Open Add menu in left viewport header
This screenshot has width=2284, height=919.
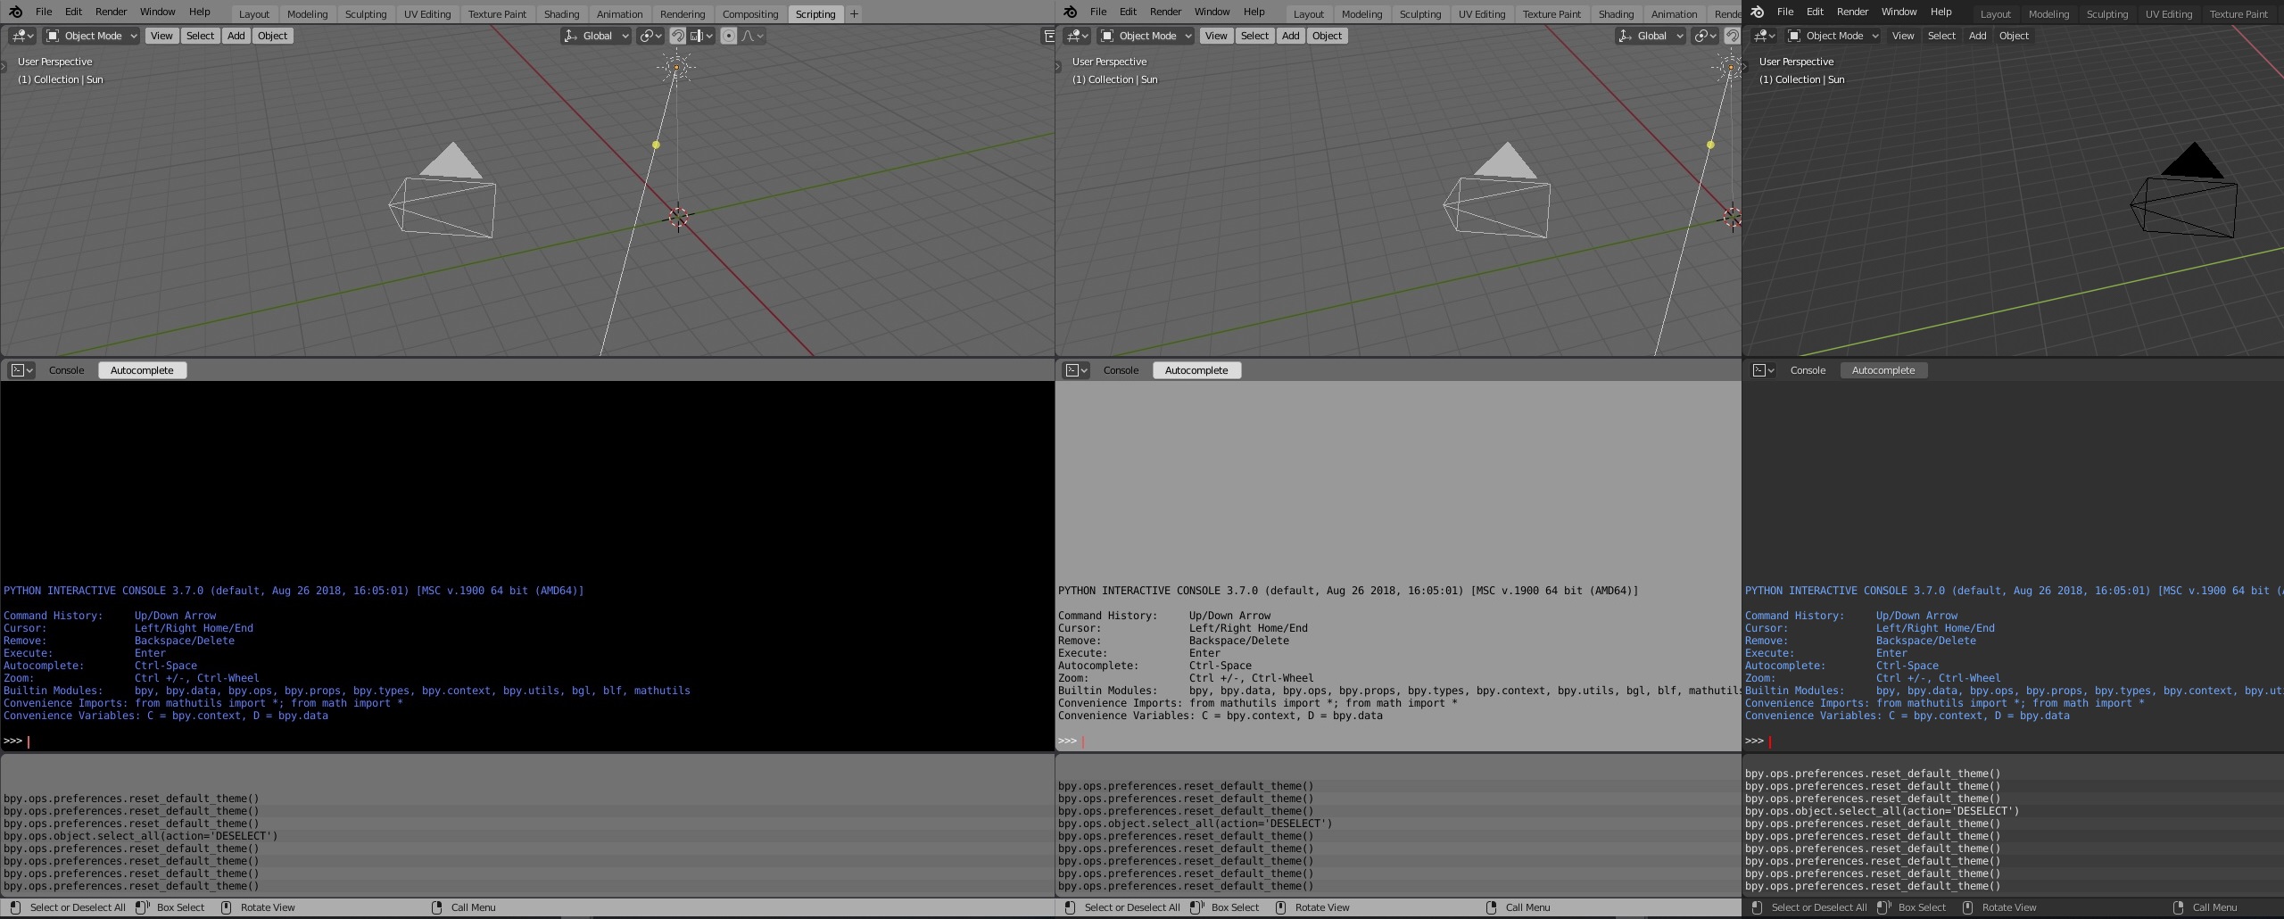click(x=236, y=36)
